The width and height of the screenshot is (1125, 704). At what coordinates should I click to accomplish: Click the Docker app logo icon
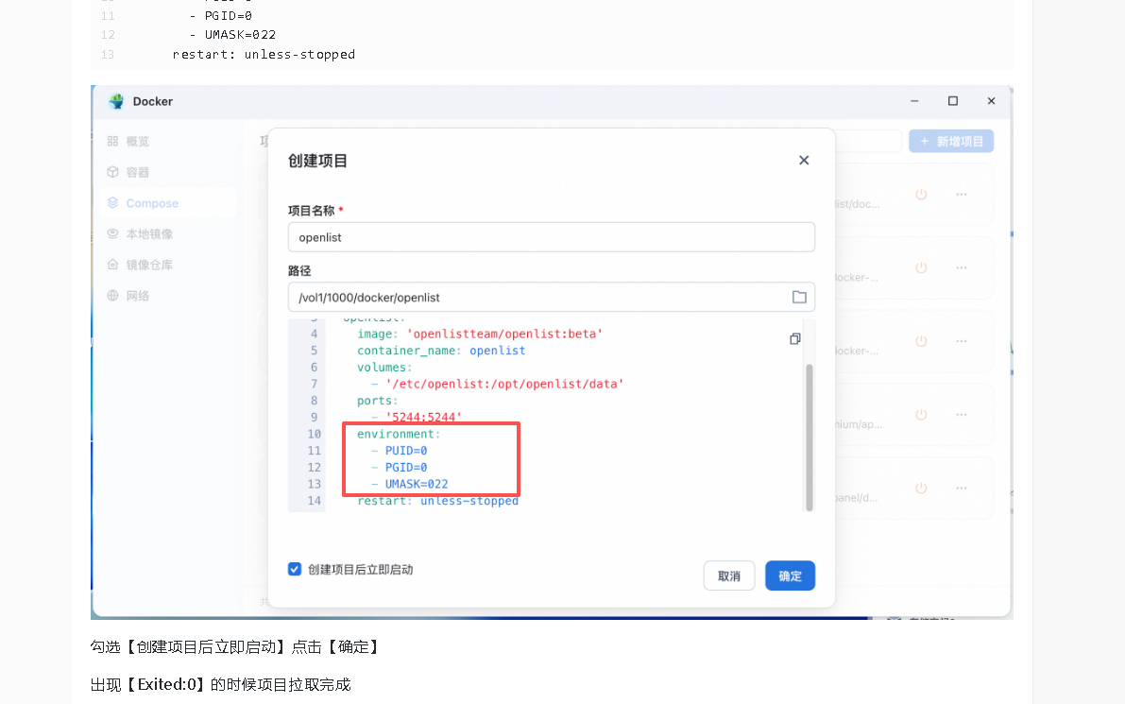pyautogui.click(x=116, y=101)
